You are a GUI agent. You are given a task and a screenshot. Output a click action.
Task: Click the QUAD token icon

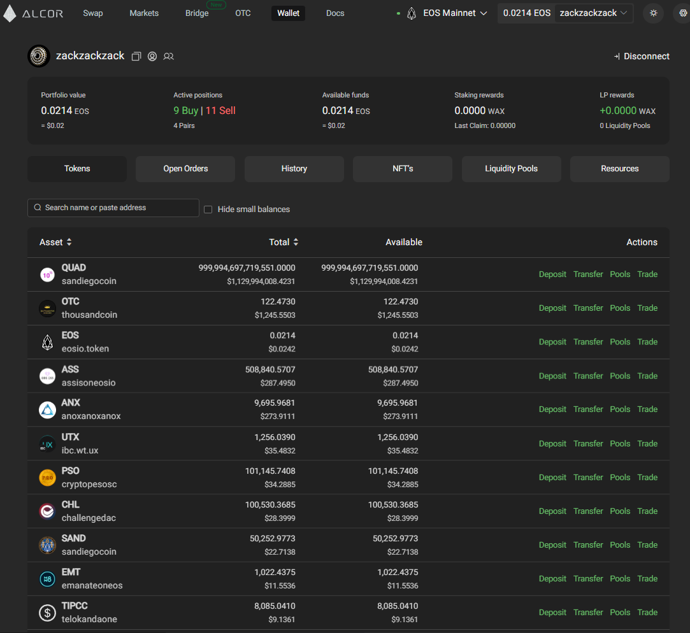48,275
